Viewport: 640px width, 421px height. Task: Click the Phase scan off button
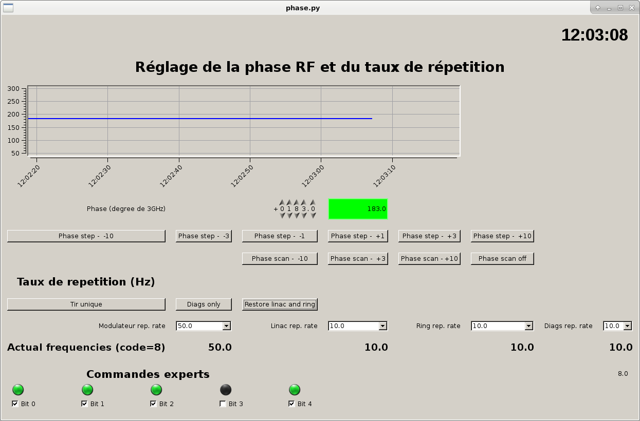502,258
